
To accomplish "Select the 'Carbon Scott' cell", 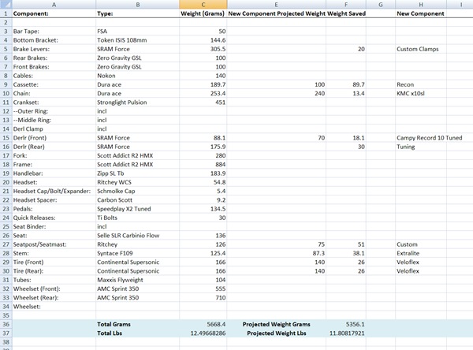I will coord(137,200).
